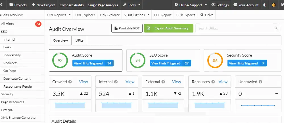Select Indexability in the sidebar

pos(12,55)
